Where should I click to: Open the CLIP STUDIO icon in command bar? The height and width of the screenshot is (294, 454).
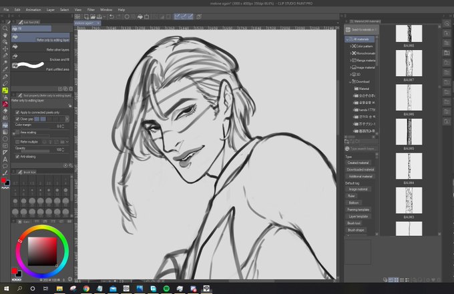coord(77,17)
